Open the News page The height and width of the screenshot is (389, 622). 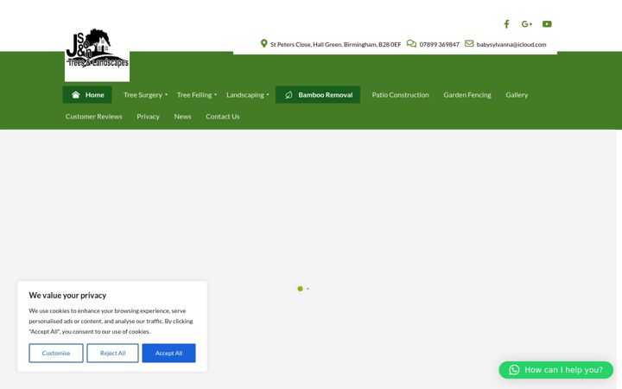coord(182,117)
